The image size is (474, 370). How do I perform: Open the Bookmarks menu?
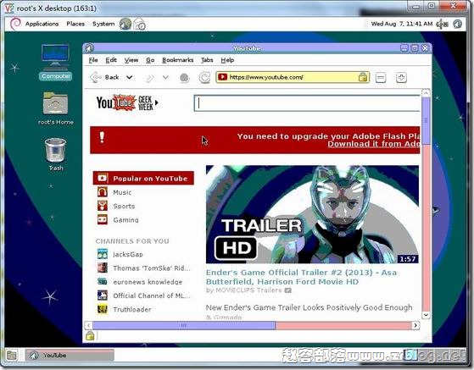pyautogui.click(x=178, y=60)
